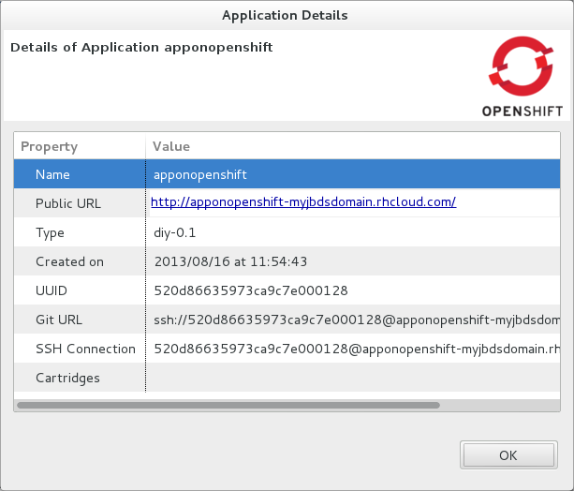Select the Cartridges property row
The image size is (574, 491).
pos(67,378)
